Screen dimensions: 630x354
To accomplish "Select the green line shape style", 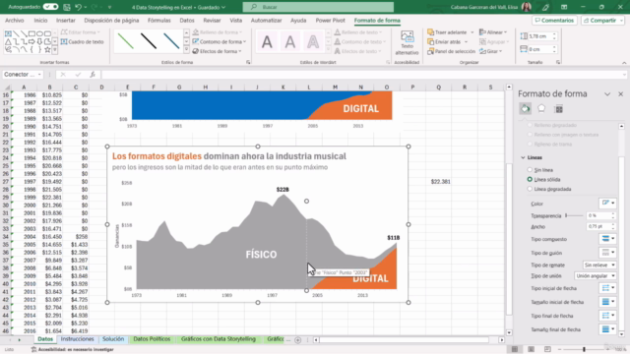I will [126, 41].
